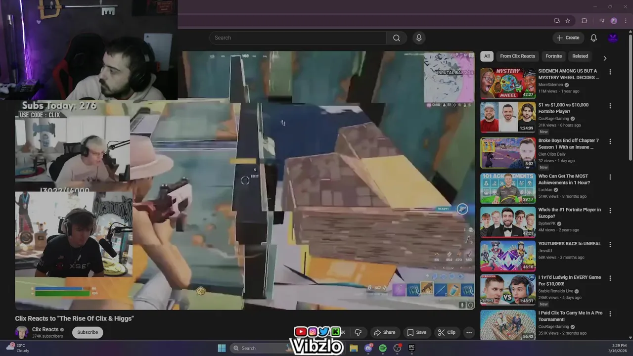Image resolution: width=633 pixels, height=356 pixels.
Task: Open the Clix Reacts channel name link
Action: pos(45,329)
